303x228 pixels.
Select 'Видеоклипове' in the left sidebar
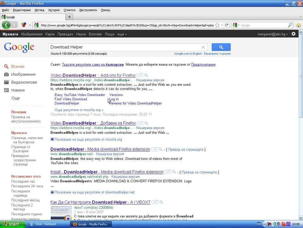[24, 82]
